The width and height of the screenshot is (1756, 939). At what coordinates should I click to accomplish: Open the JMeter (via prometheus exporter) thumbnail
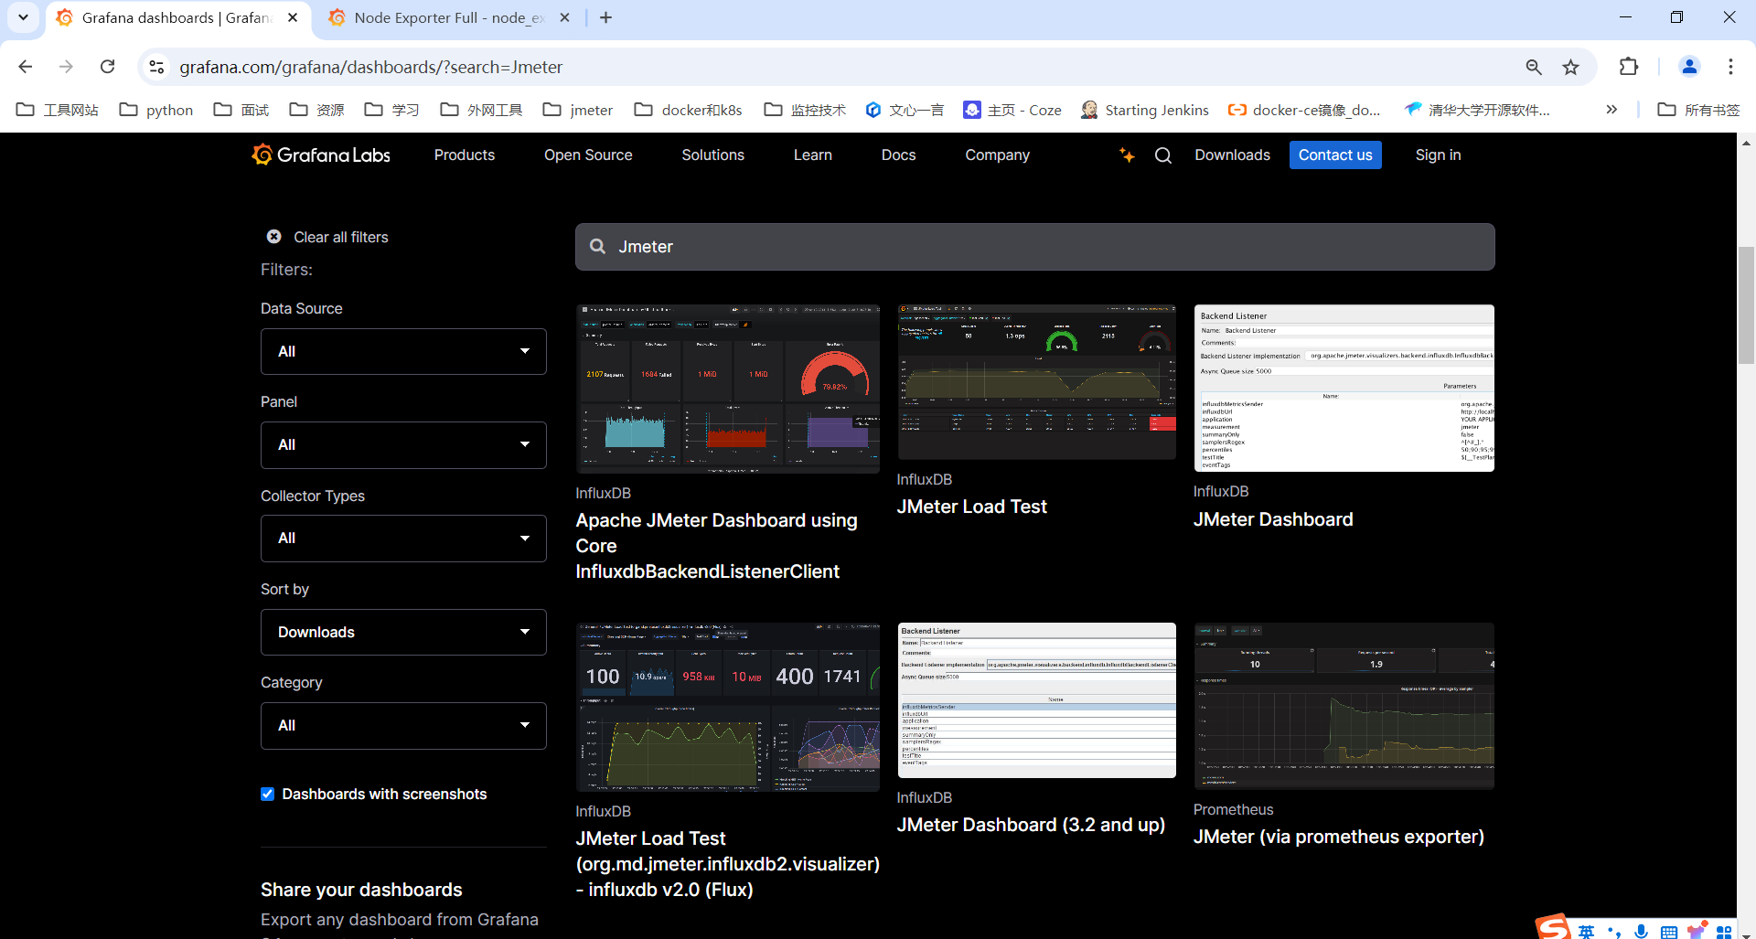(1344, 706)
